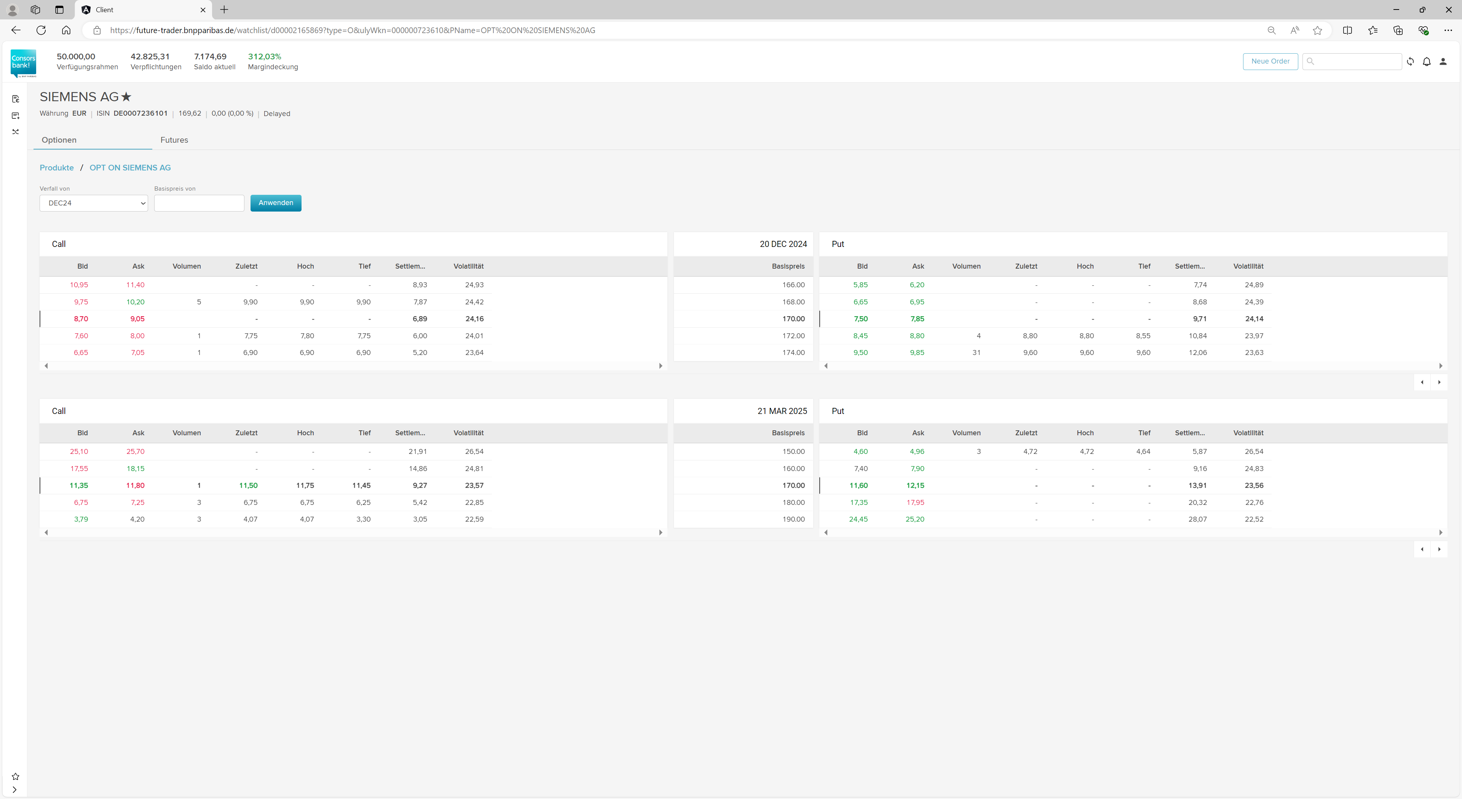Click the favorites star in the left sidebar
Image resolution: width=1462 pixels, height=799 pixels.
(15, 776)
